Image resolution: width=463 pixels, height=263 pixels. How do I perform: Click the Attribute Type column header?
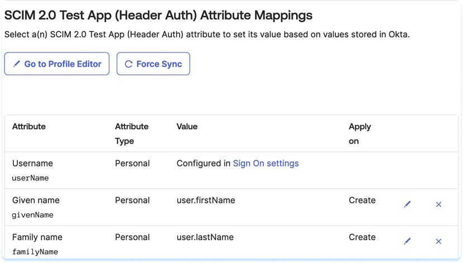(x=132, y=134)
